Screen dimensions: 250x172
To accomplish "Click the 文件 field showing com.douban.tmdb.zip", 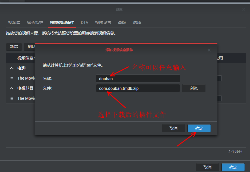I will pos(138,88).
